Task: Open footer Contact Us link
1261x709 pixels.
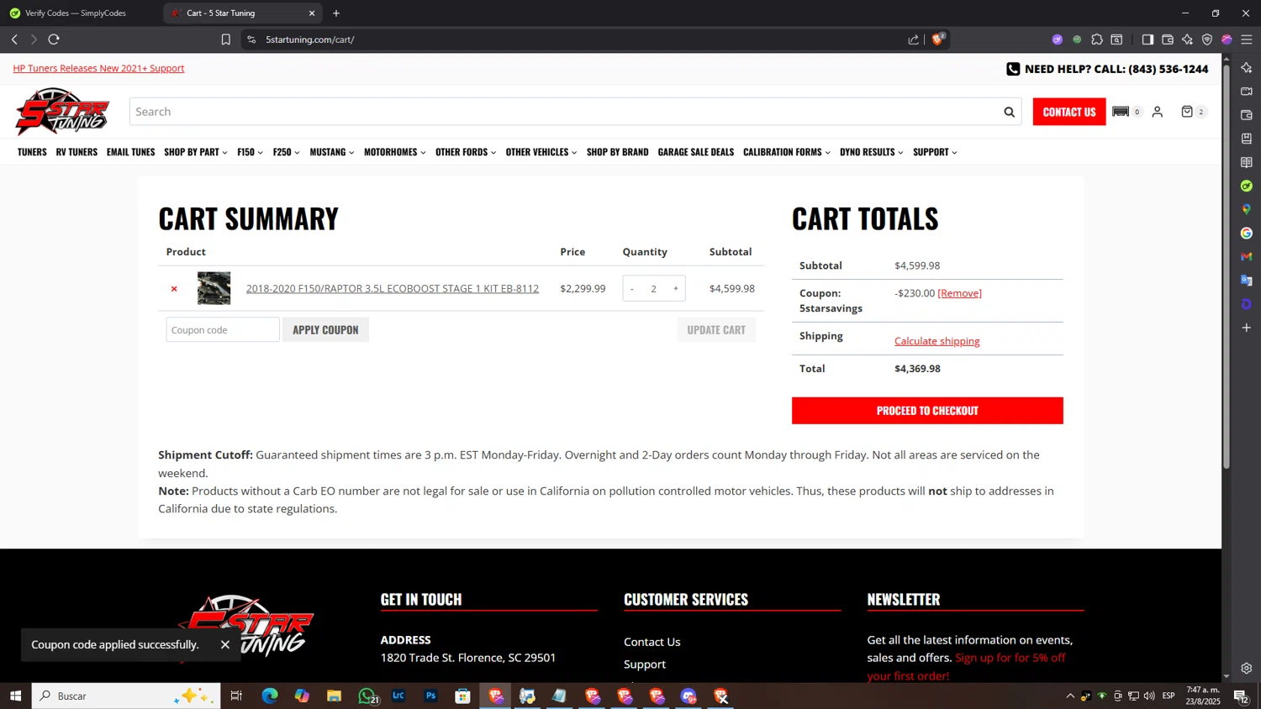Action: (x=652, y=642)
